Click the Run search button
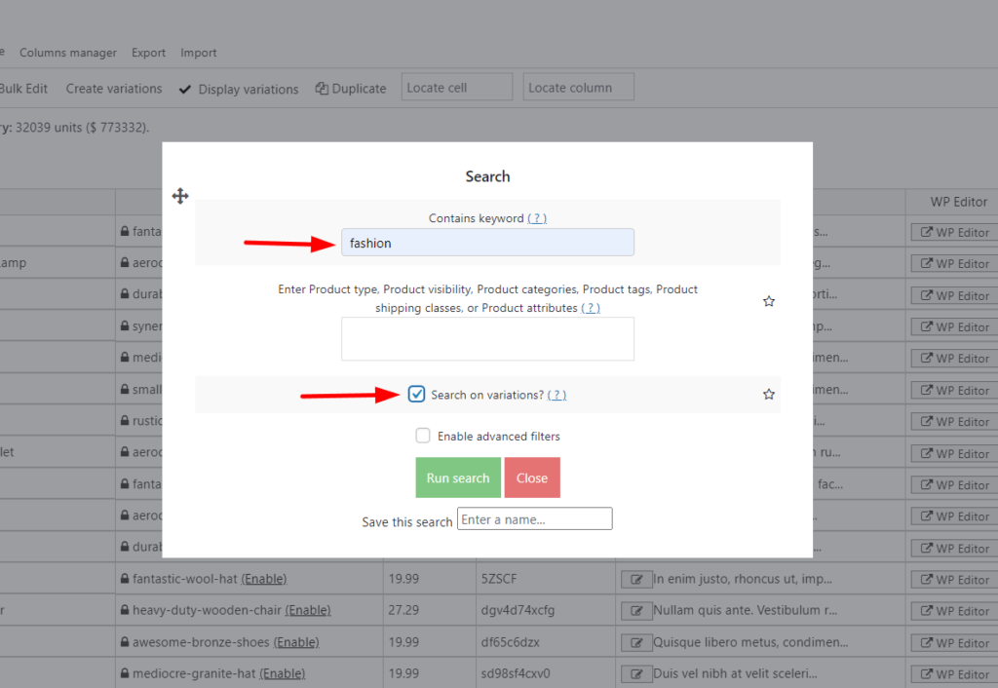This screenshot has width=998, height=688. tap(458, 478)
